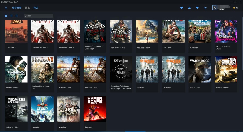Open the Hyper Scape cover

coord(95,109)
